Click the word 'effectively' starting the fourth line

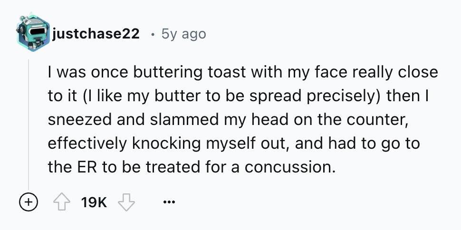(88, 144)
